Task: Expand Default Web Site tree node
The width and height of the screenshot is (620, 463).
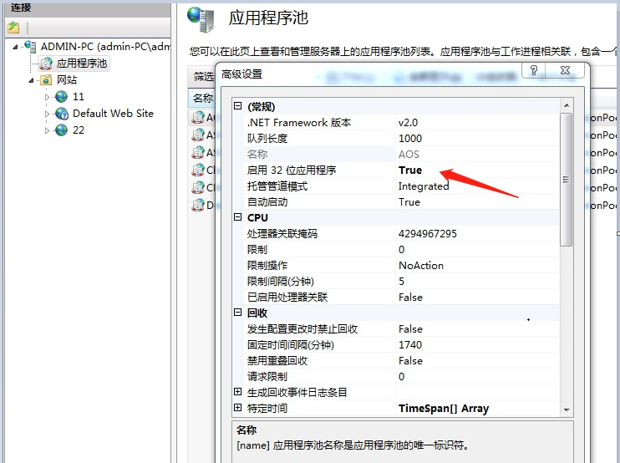Action: (x=47, y=114)
